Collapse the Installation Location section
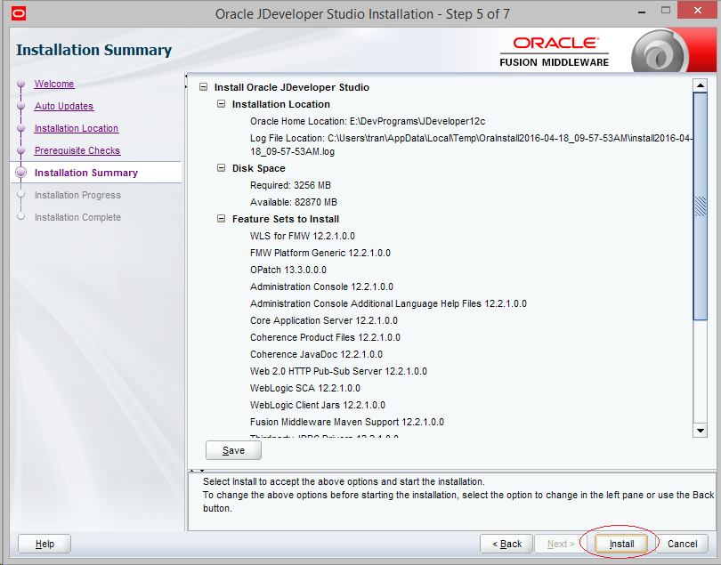 pos(221,104)
